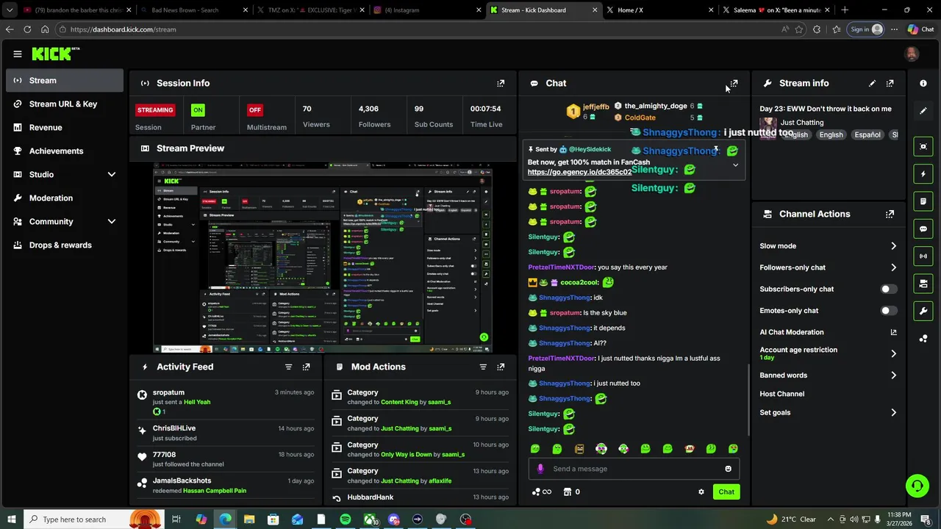Viewport: 941px width, 529px height.
Task: Pop out the Activity Feed panel
Action: coord(307,367)
